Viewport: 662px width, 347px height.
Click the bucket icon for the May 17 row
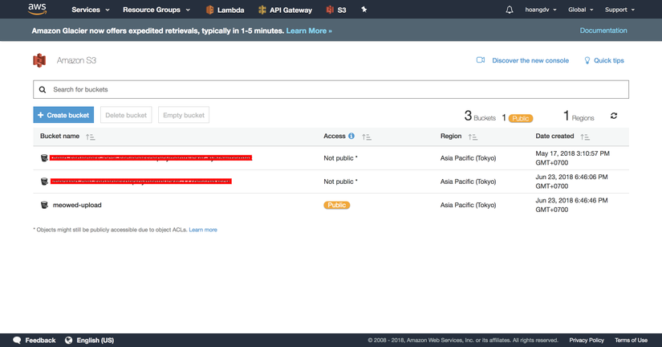tap(44, 158)
